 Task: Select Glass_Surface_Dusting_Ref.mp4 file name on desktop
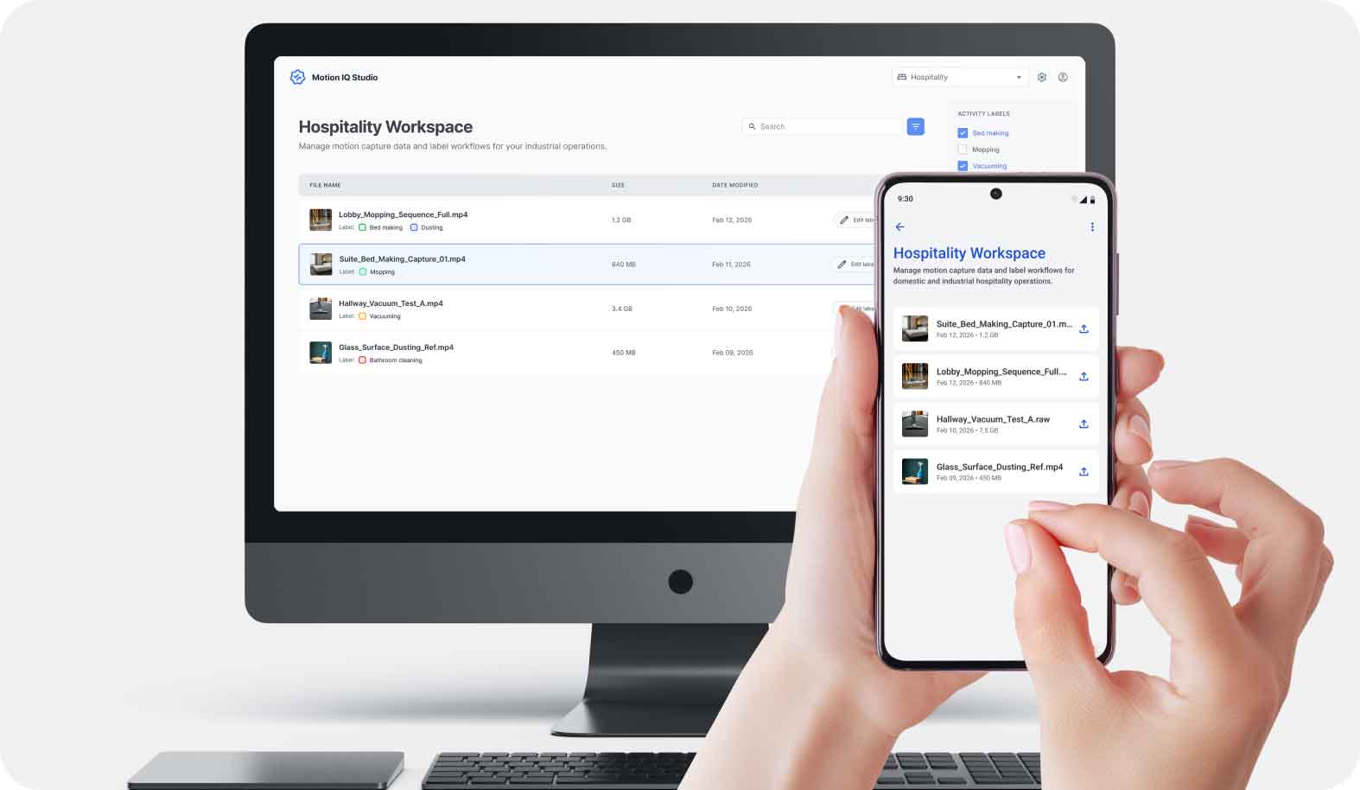(x=396, y=347)
